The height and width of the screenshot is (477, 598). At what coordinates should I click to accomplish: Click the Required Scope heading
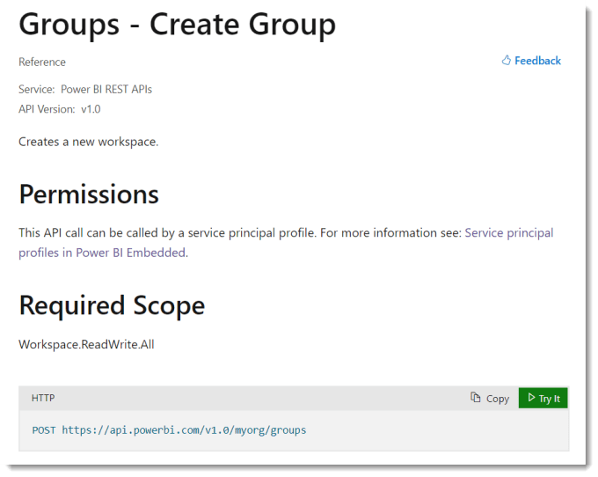(113, 306)
